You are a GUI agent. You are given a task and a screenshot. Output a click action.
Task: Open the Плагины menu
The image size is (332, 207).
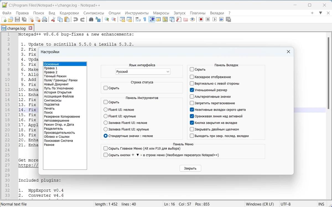tap(198, 13)
